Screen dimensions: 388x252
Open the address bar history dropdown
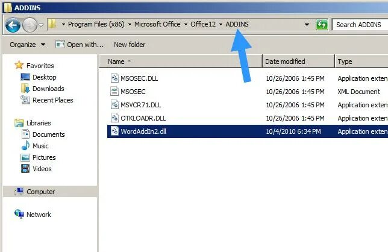[x=307, y=25]
